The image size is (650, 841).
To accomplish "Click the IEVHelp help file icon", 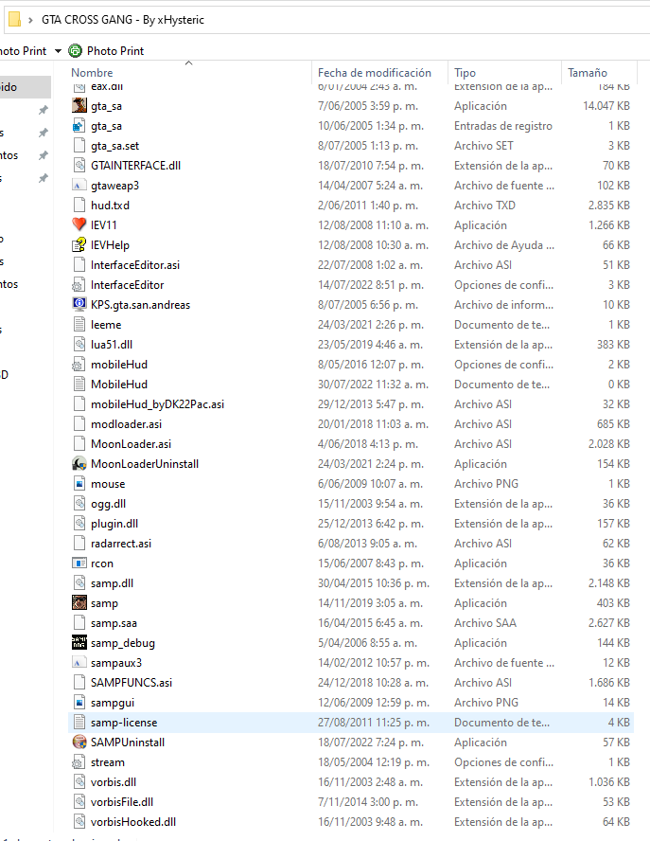I will pyautogui.click(x=79, y=244).
